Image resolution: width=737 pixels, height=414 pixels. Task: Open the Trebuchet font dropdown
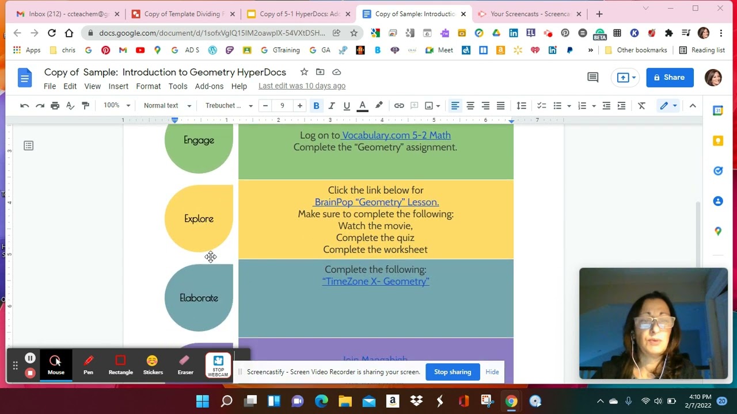pyautogui.click(x=229, y=106)
